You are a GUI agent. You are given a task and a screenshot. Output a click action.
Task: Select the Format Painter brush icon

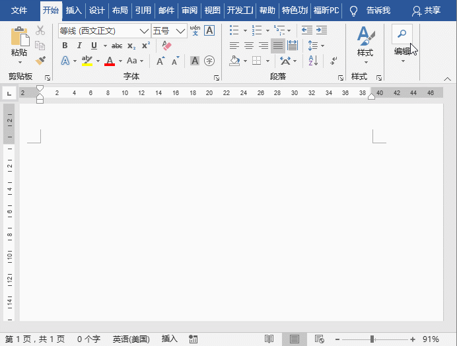(40, 60)
